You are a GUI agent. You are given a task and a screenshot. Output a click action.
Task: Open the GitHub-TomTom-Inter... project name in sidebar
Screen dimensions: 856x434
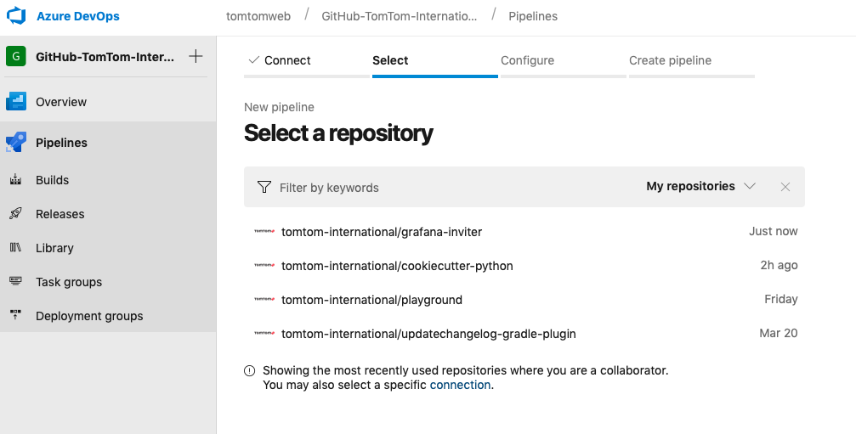coord(105,57)
